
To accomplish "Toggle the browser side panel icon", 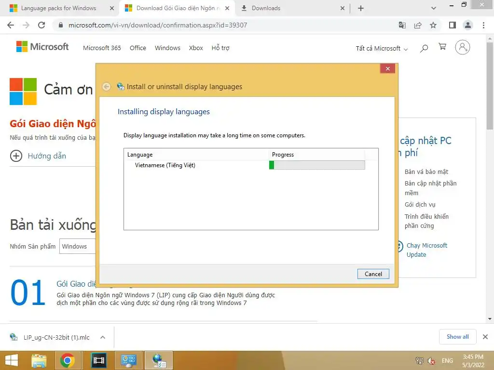I will click(x=453, y=25).
